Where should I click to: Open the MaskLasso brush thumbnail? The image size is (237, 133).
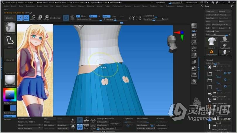(x=10, y=29)
